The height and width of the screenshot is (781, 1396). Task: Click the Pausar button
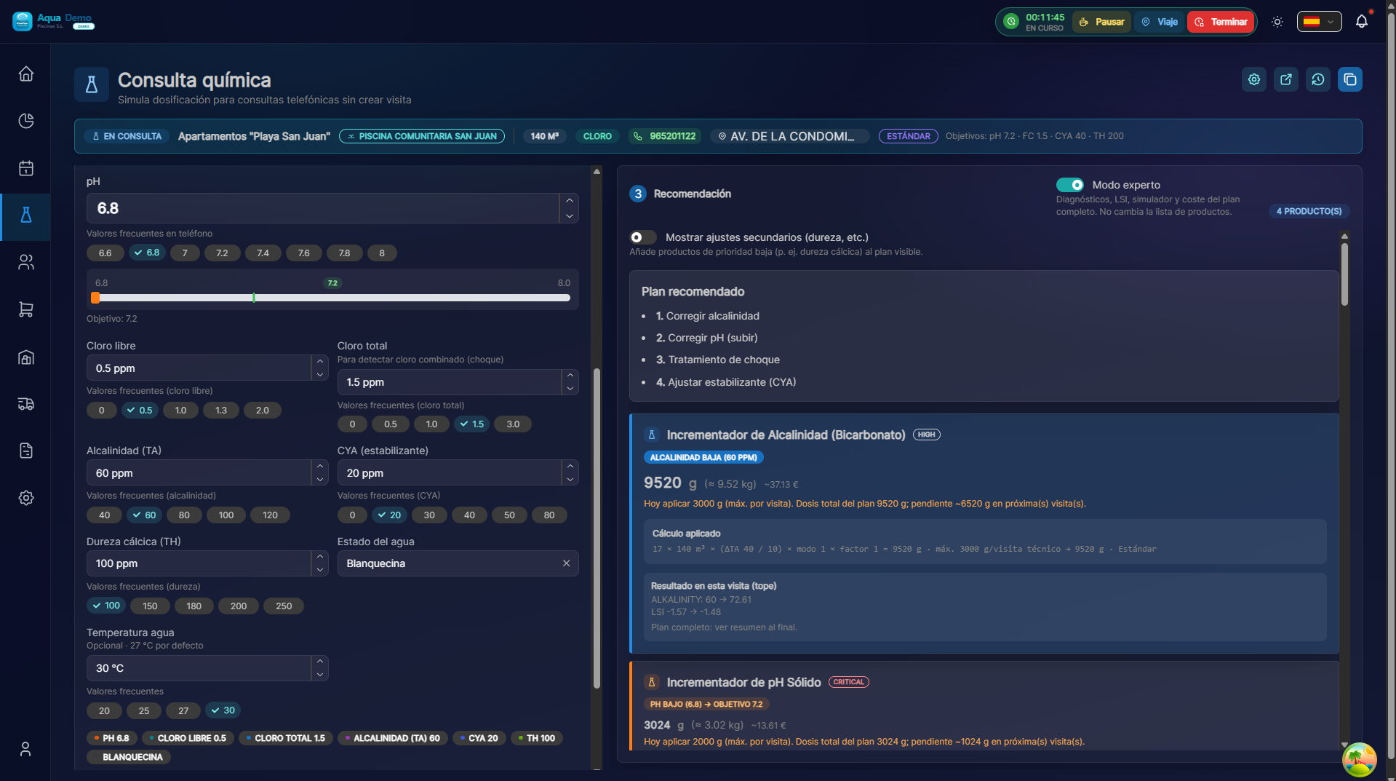click(x=1101, y=22)
